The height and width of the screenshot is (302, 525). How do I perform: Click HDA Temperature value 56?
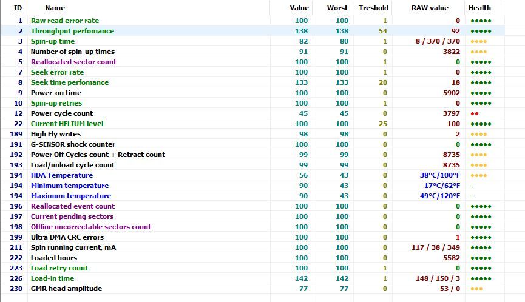tap(303, 175)
